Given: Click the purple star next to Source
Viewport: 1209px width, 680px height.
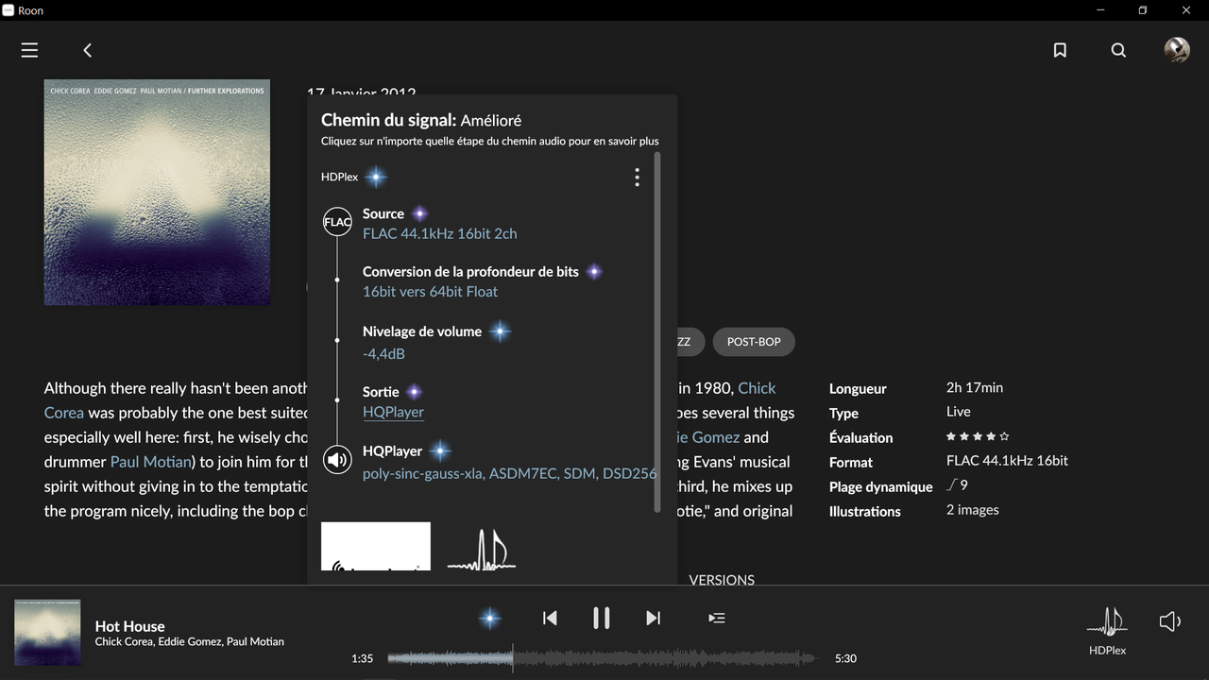Looking at the screenshot, I should pos(420,213).
